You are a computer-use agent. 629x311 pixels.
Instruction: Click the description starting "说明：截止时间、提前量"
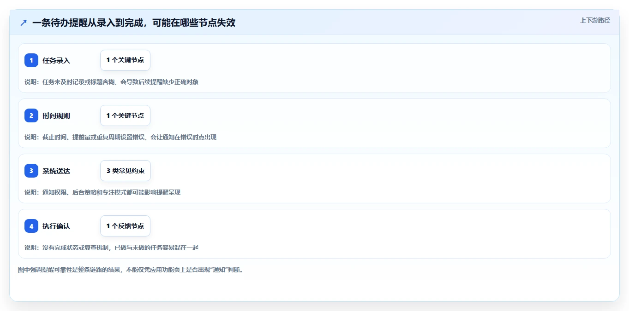coord(120,137)
